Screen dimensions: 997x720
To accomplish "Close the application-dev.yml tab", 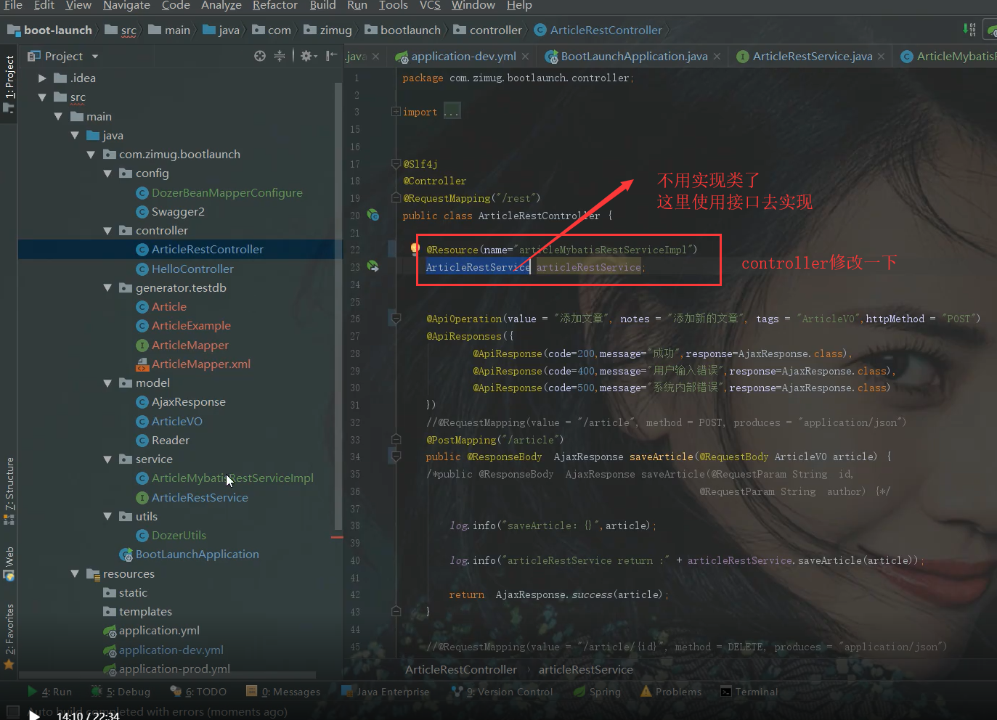I will 526,56.
